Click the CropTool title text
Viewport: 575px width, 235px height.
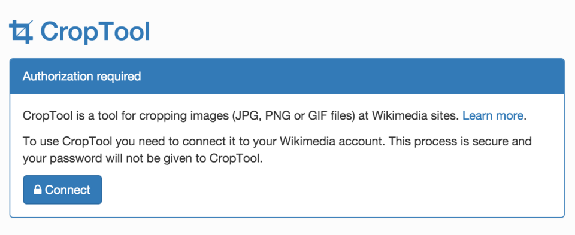[95, 32]
